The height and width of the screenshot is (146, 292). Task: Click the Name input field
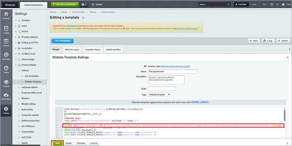173,71
